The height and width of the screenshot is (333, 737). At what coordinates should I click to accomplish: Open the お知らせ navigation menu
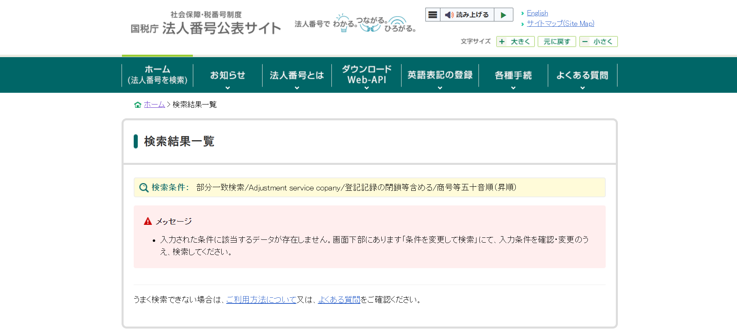(x=228, y=75)
